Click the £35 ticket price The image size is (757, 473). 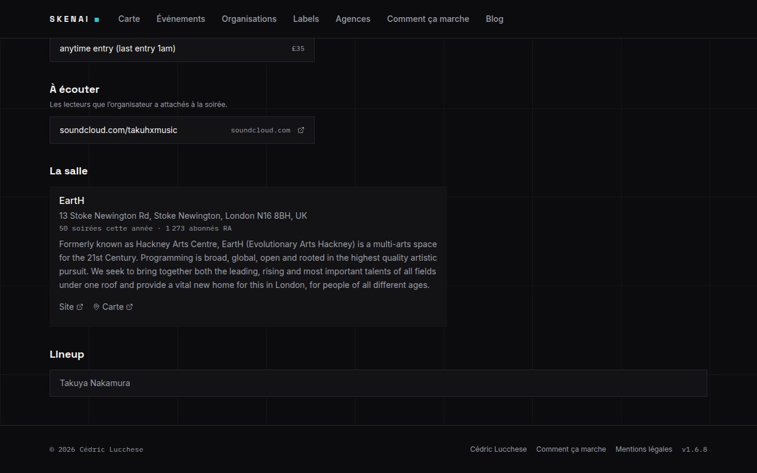click(x=298, y=48)
